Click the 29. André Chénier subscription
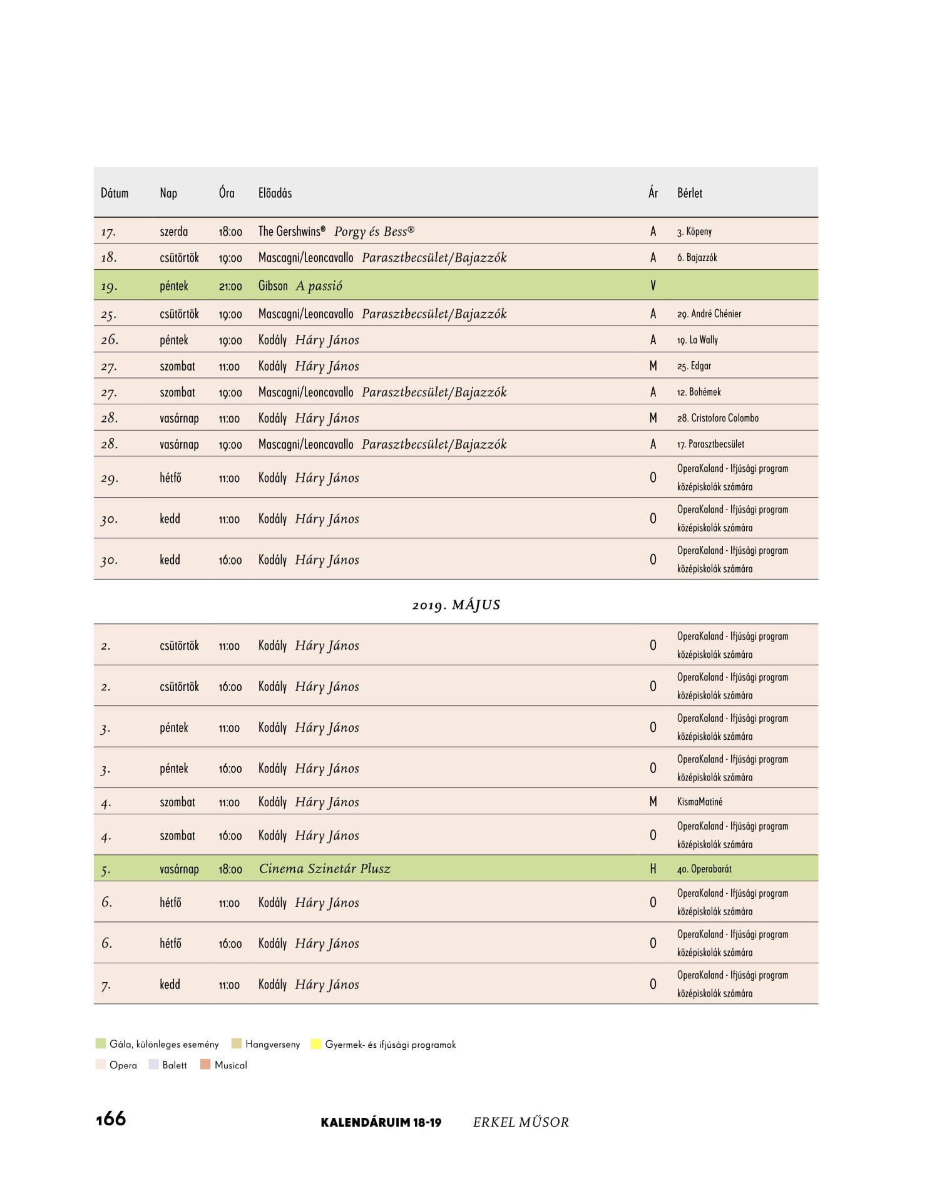 709,314
